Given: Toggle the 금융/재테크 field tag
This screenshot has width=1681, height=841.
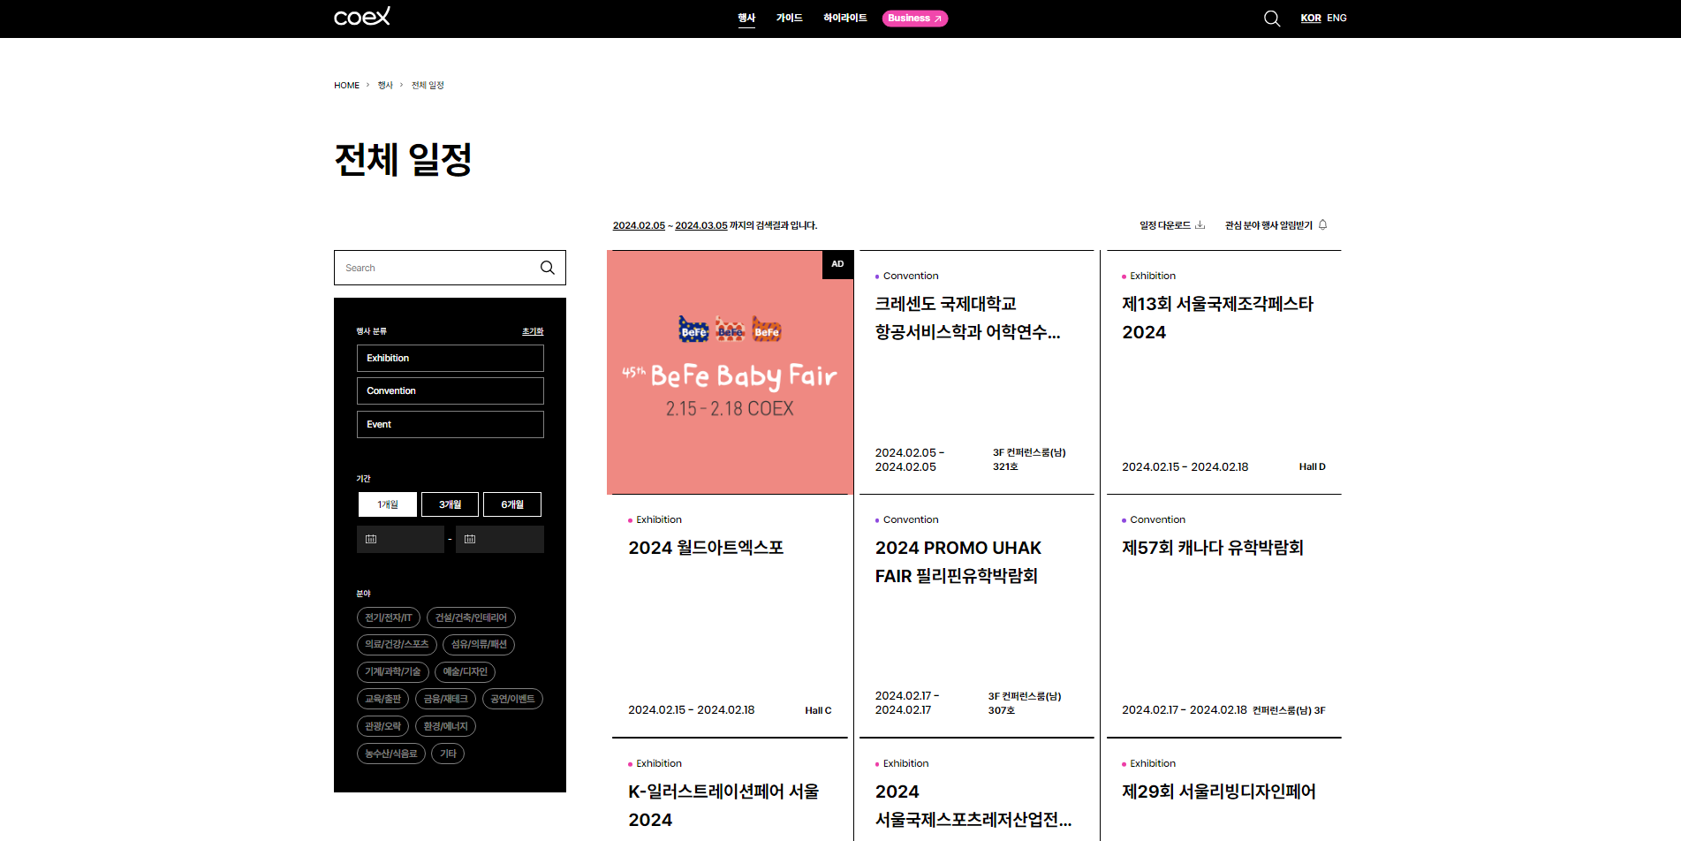Looking at the screenshot, I should point(445,699).
